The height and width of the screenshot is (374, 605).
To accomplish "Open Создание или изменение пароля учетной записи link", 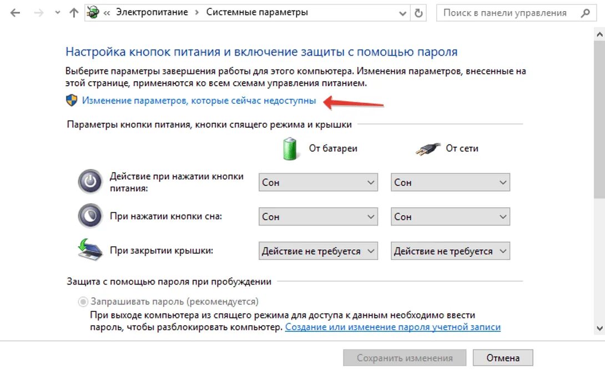I will (x=393, y=327).
